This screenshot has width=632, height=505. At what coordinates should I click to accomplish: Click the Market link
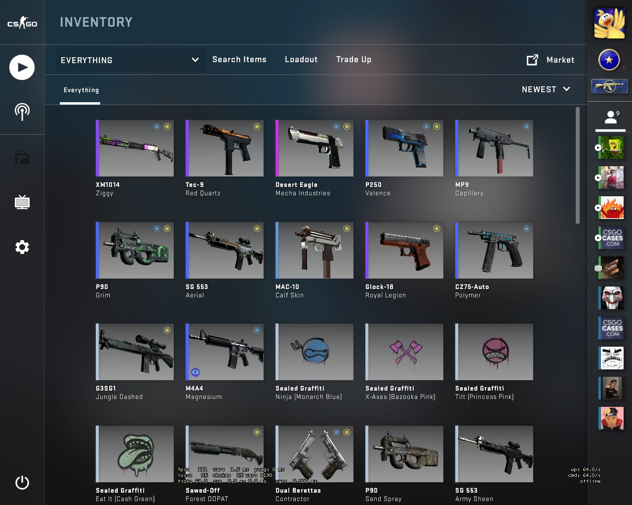(x=560, y=60)
